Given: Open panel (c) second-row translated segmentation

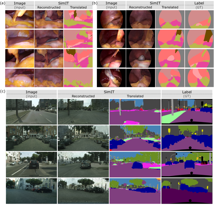Looking at the screenshot, I should [x=135, y=138].
